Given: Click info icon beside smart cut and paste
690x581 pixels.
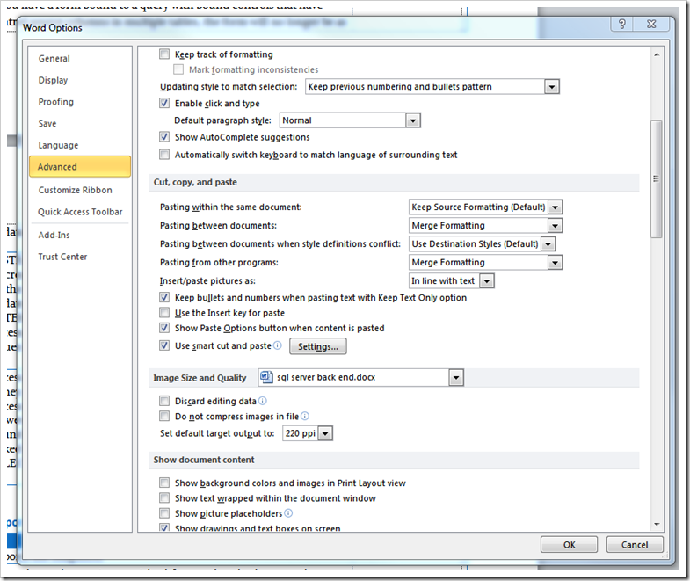Looking at the screenshot, I should point(277,345).
